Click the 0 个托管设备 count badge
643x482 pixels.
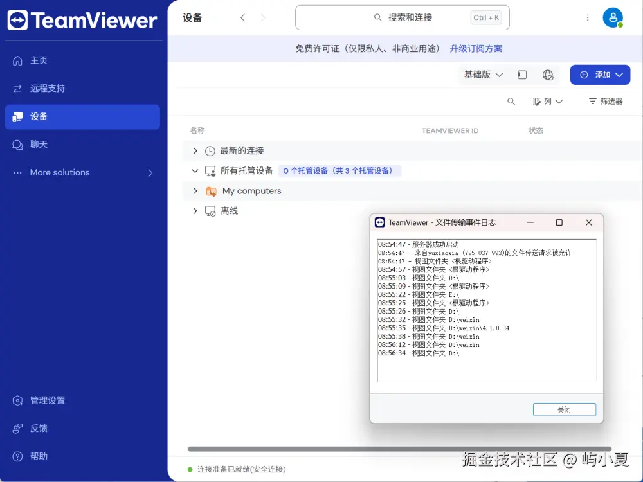pos(340,170)
